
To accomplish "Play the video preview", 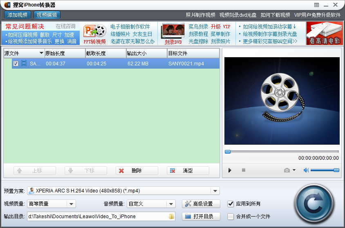I will pos(230,170).
